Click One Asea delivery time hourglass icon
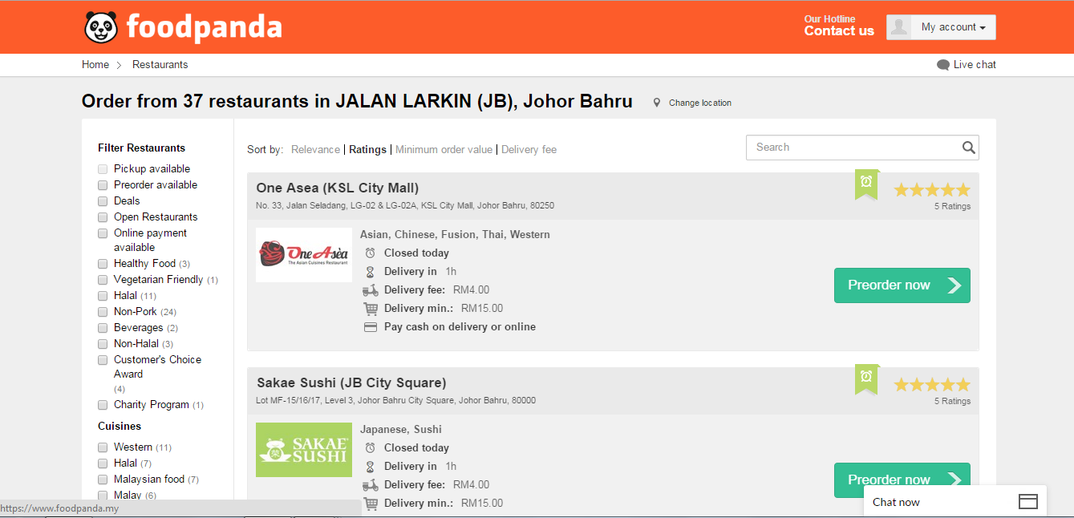Screen dimensions: 1074x518 370,272
